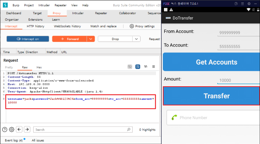260x144 pixels.
Task: Go to next search match arrow
Action: point(27,129)
